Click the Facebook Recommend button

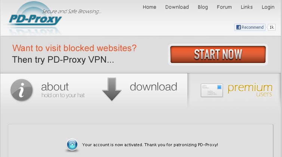point(249,27)
